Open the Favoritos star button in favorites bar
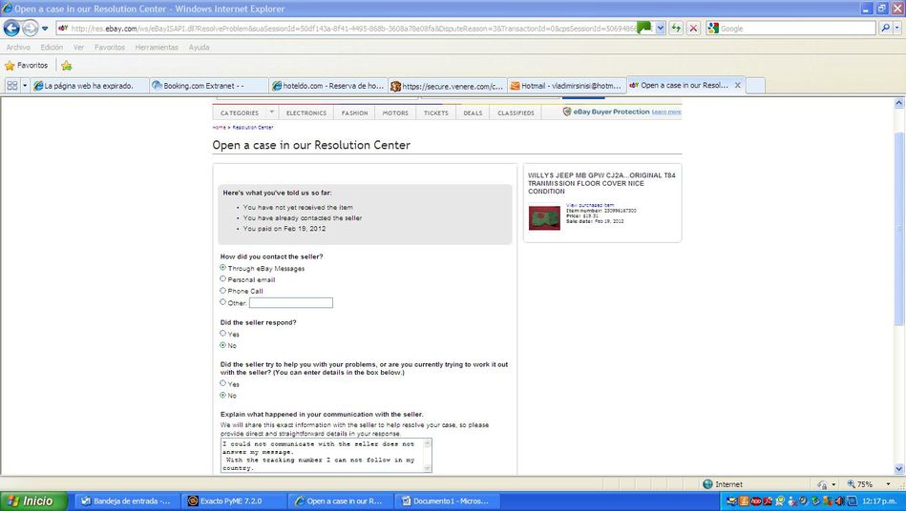The width and height of the screenshot is (906, 511). pyautogui.click(x=26, y=65)
